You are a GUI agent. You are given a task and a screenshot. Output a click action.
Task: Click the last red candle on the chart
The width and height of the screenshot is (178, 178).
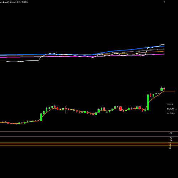(164, 89)
